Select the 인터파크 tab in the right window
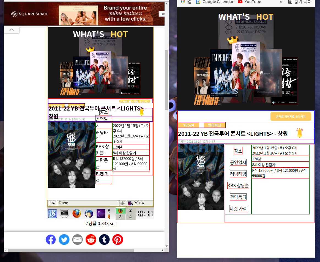This screenshot has height=262, width=320. coord(215,125)
